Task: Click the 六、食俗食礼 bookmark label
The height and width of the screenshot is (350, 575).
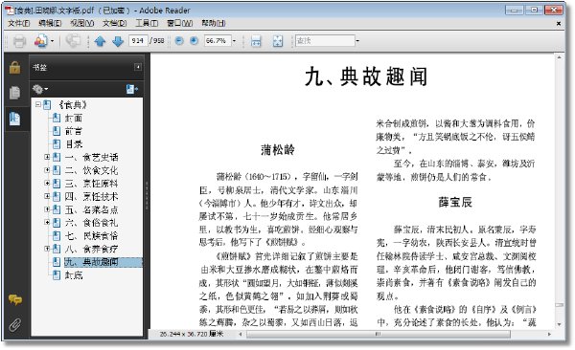Action: point(91,223)
